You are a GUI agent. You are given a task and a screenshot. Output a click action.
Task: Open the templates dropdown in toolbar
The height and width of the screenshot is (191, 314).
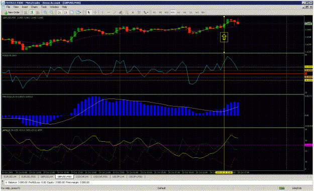coord(78,13)
